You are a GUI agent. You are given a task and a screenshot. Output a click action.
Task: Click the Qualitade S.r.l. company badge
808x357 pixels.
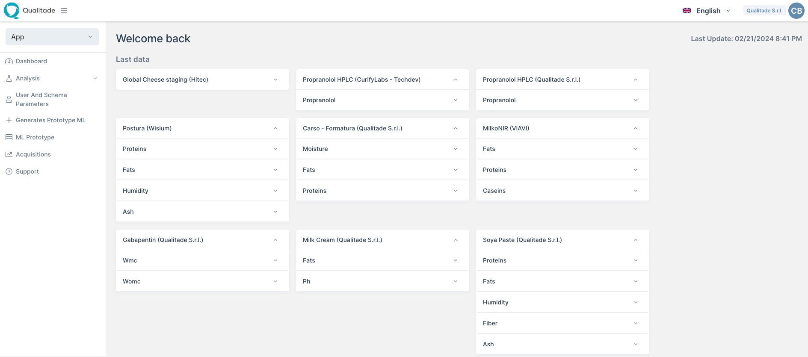[x=764, y=11]
